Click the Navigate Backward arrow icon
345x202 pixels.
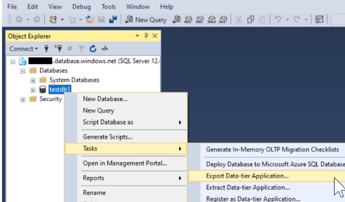pyautogui.click(x=19, y=20)
